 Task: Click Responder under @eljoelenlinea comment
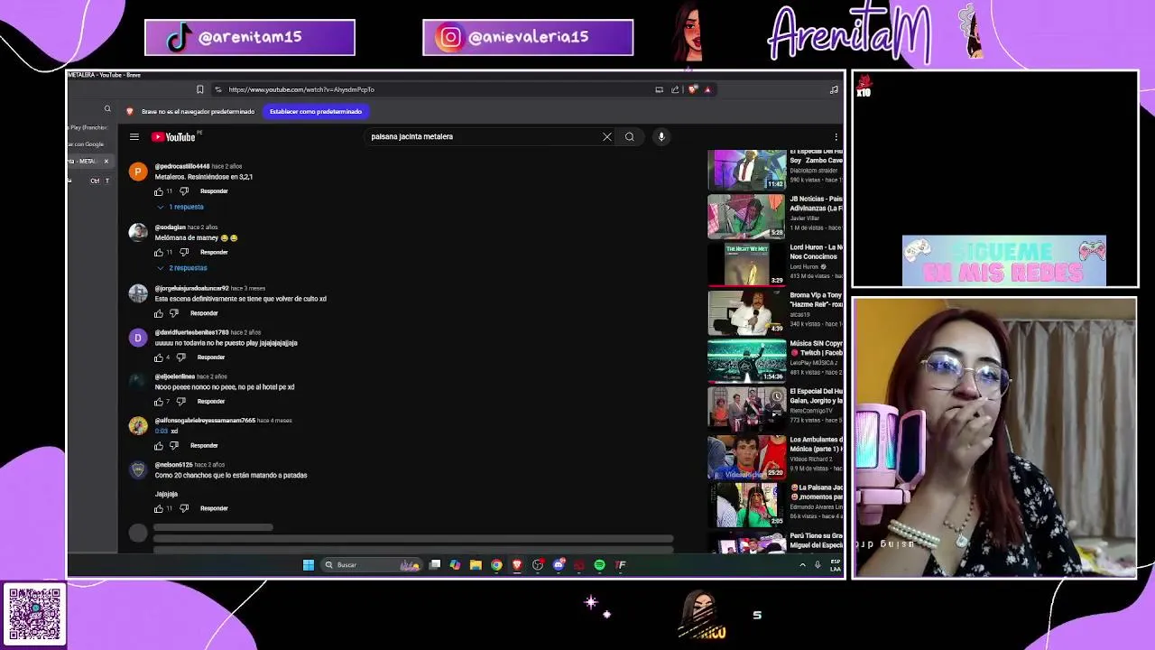point(210,401)
